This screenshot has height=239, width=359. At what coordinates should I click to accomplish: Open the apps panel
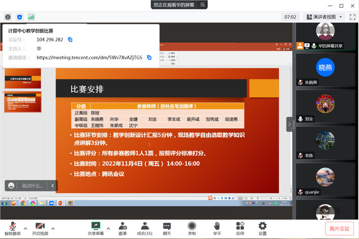tap(240, 227)
